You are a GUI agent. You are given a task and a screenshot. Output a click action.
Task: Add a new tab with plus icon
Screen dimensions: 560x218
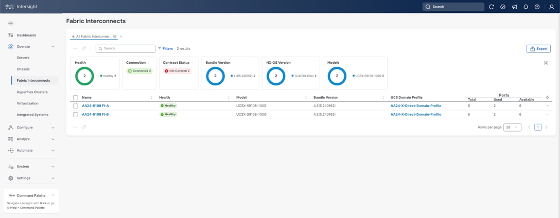click(121, 37)
